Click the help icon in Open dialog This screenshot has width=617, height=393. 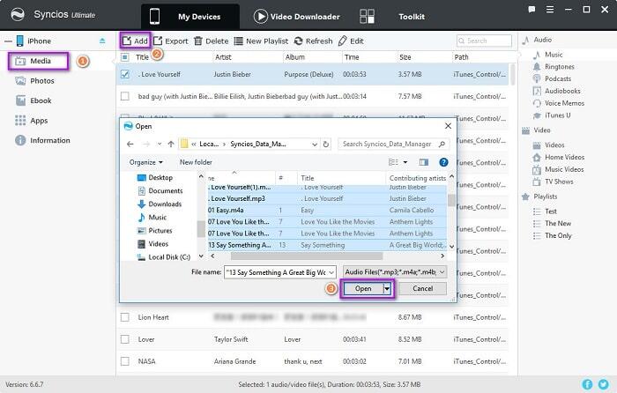(x=443, y=162)
